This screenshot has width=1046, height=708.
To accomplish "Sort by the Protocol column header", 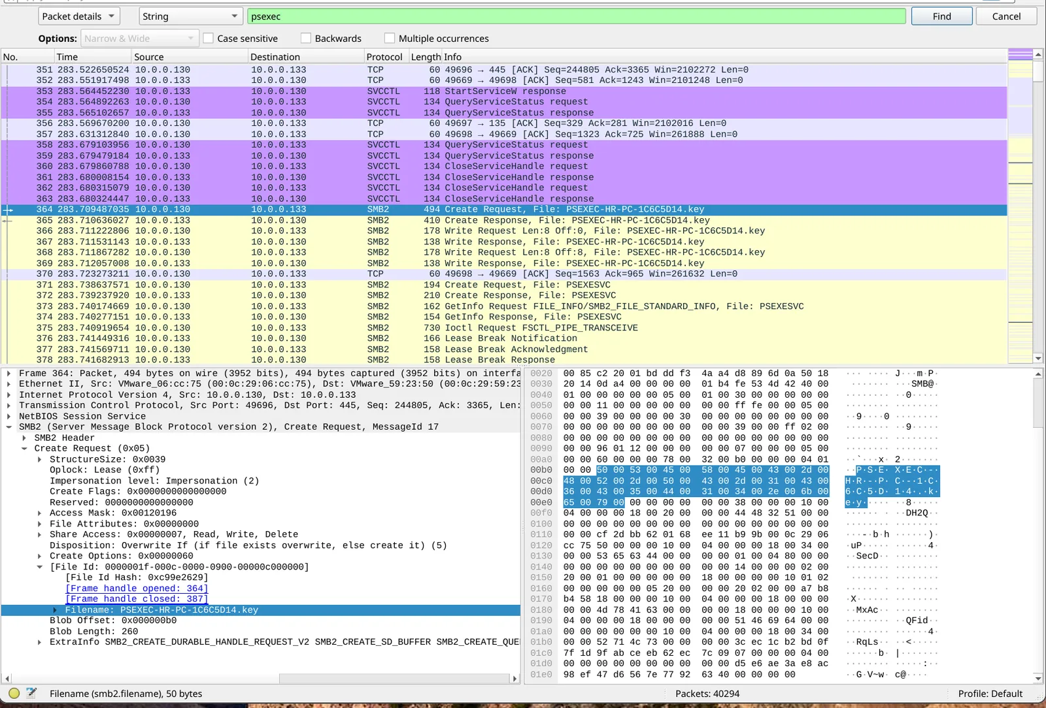I will click(x=386, y=57).
